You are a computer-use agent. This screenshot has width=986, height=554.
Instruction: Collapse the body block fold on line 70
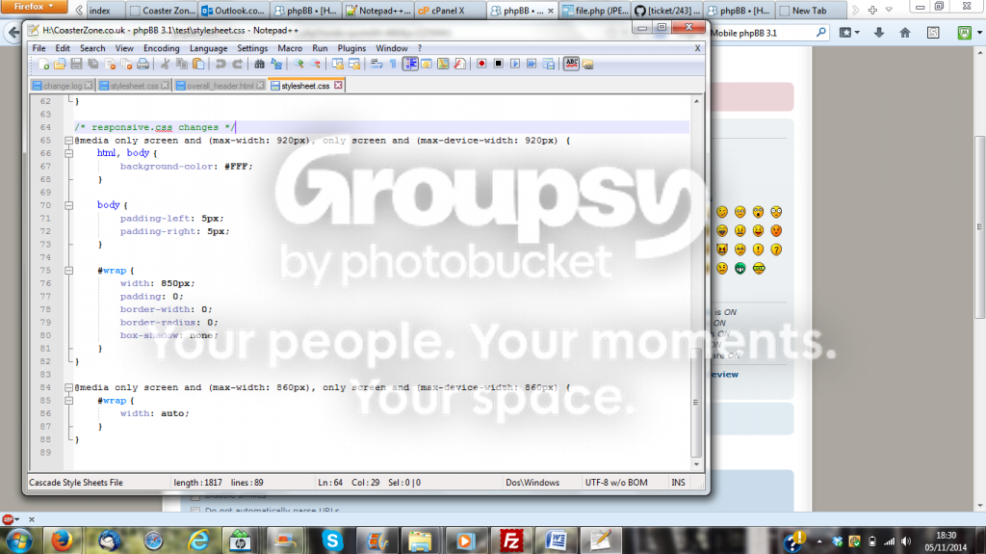[68, 206]
